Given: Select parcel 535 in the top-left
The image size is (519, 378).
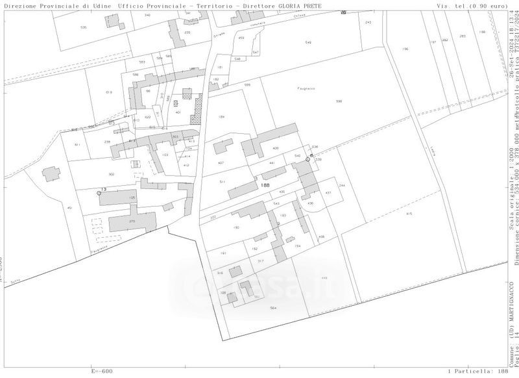Looking at the screenshot, I should coord(84,27).
